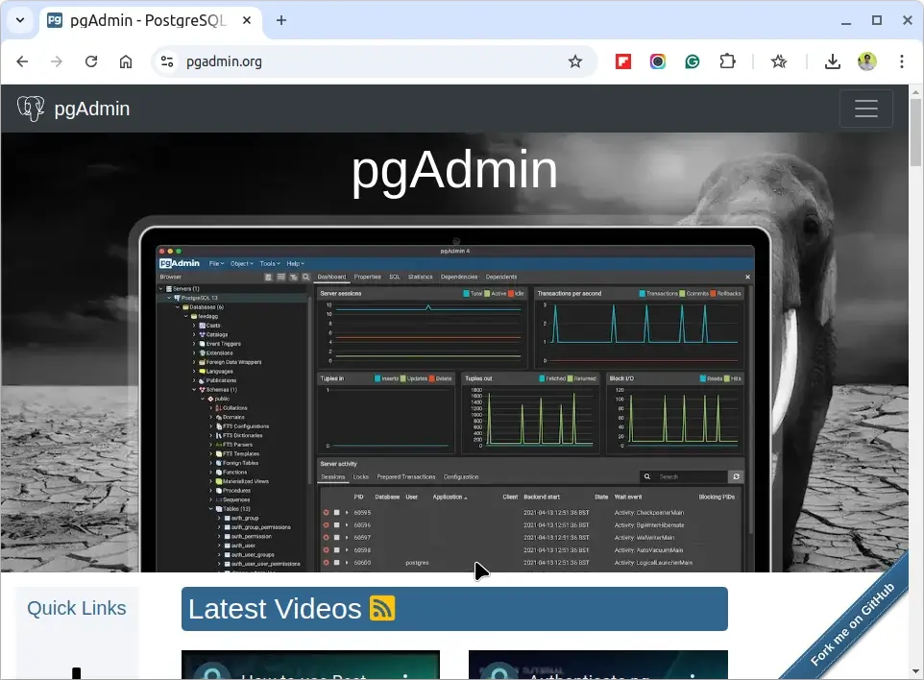Click the page scrollbar up arrow
The width and height of the screenshot is (924, 680).
pos(915,92)
